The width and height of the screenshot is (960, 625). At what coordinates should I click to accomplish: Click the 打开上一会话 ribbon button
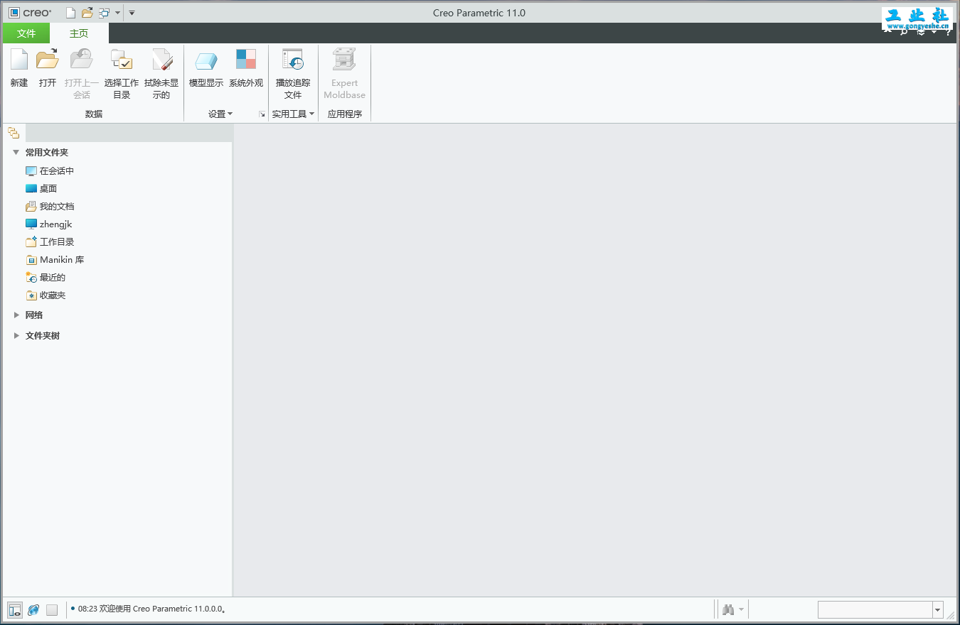click(x=82, y=75)
